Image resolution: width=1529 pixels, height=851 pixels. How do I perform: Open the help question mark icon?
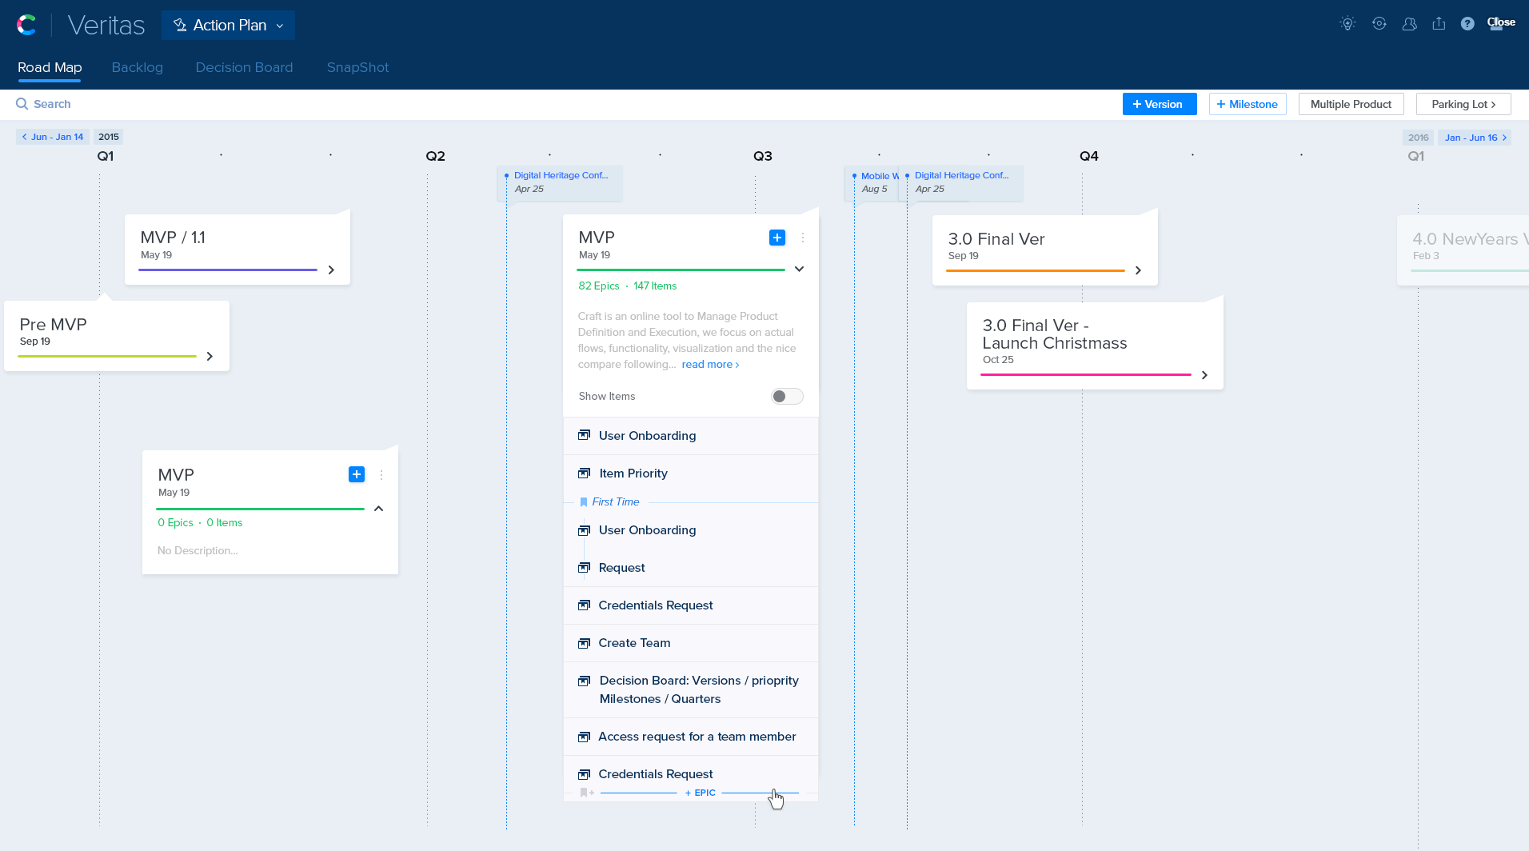point(1467,24)
